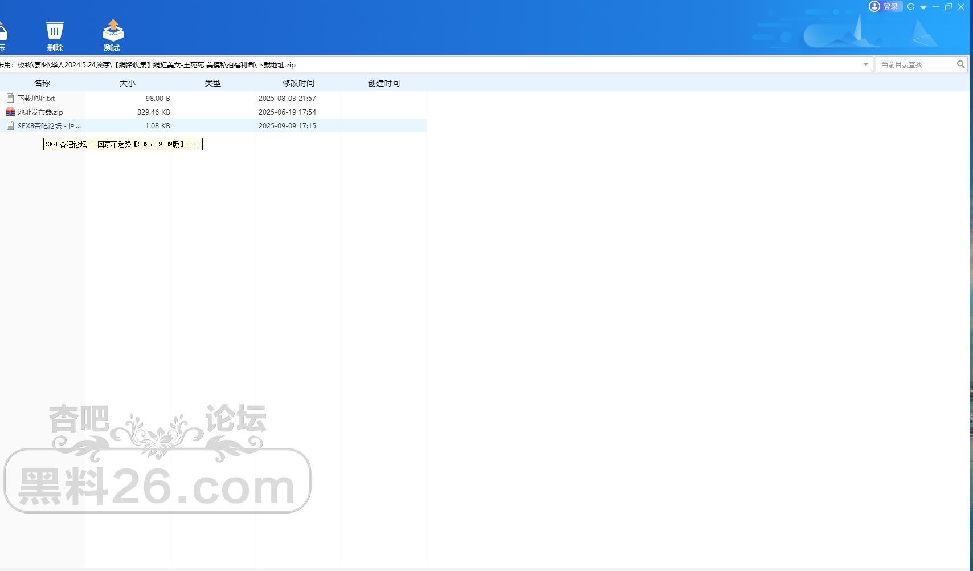Open the feedback chat bubble icon

(911, 7)
